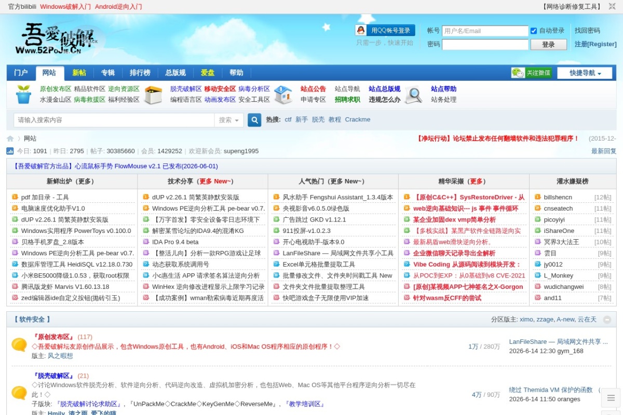
Task: Click 更多 in 新鲜出炉 header
Action: pyautogui.click(x=85, y=181)
